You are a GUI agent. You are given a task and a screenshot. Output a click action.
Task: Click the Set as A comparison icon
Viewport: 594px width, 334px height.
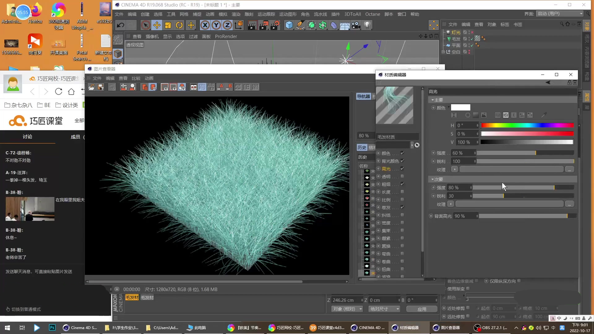220,87
